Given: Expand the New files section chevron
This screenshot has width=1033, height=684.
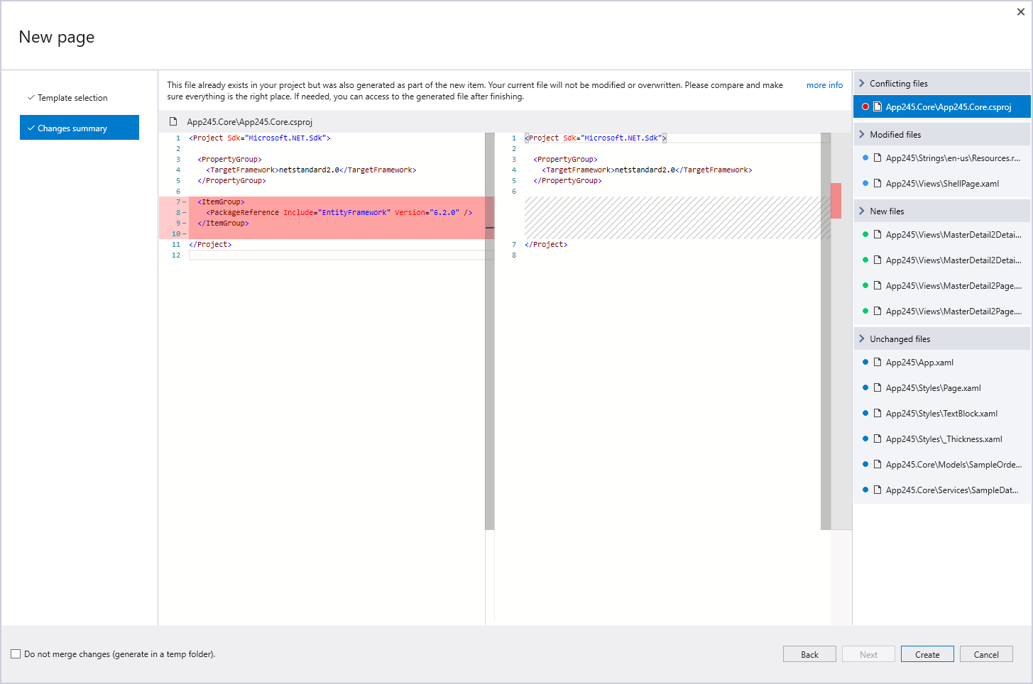Looking at the screenshot, I should click(x=861, y=211).
